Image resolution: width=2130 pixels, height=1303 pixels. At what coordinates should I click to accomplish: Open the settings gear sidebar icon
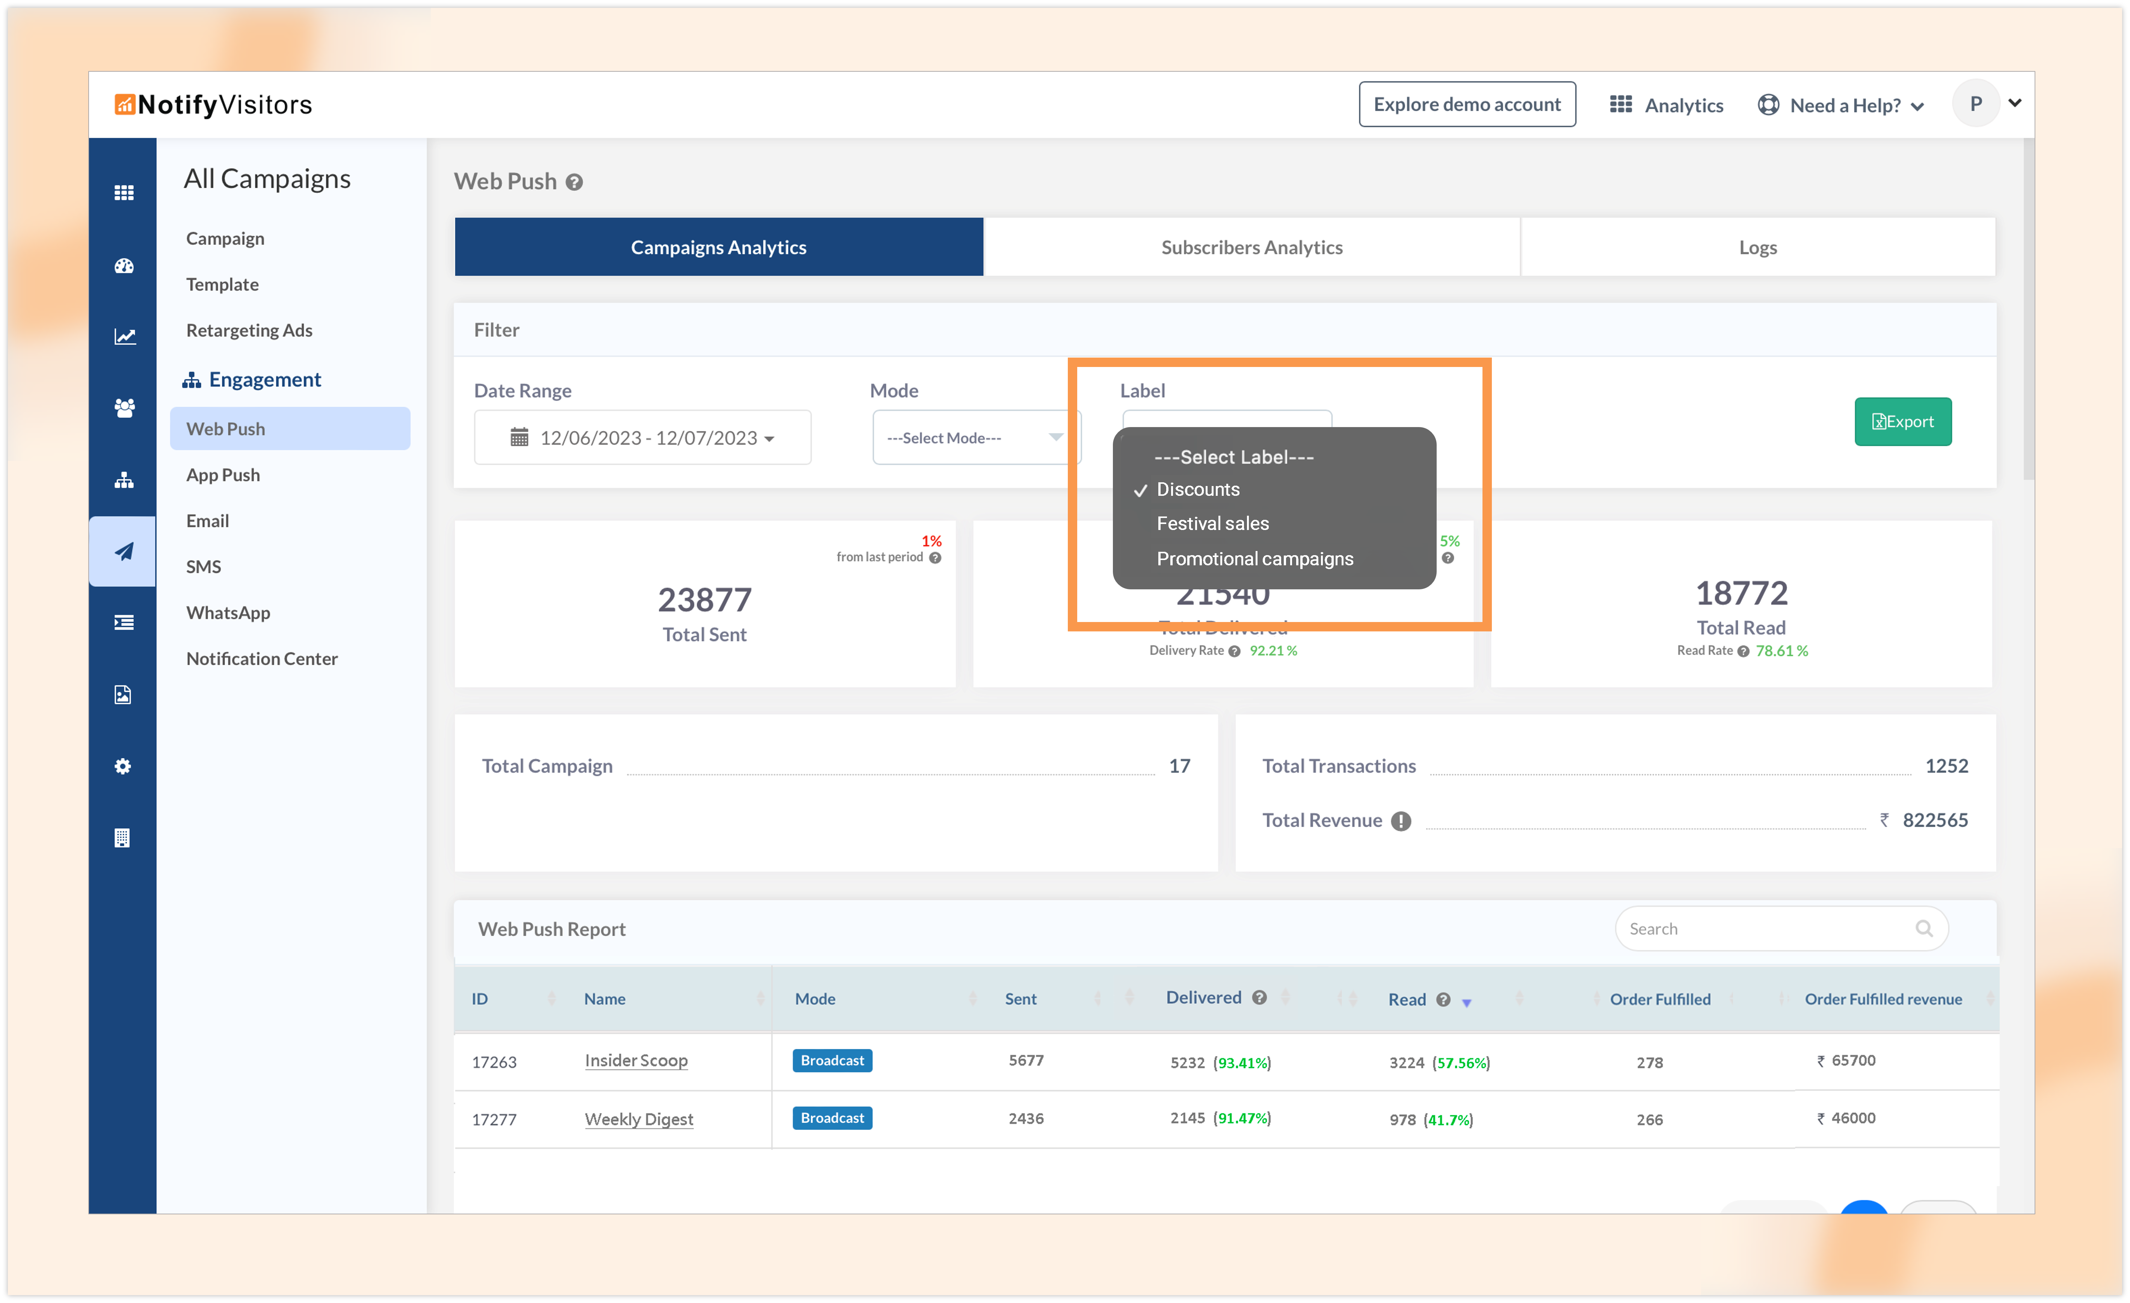click(x=123, y=766)
